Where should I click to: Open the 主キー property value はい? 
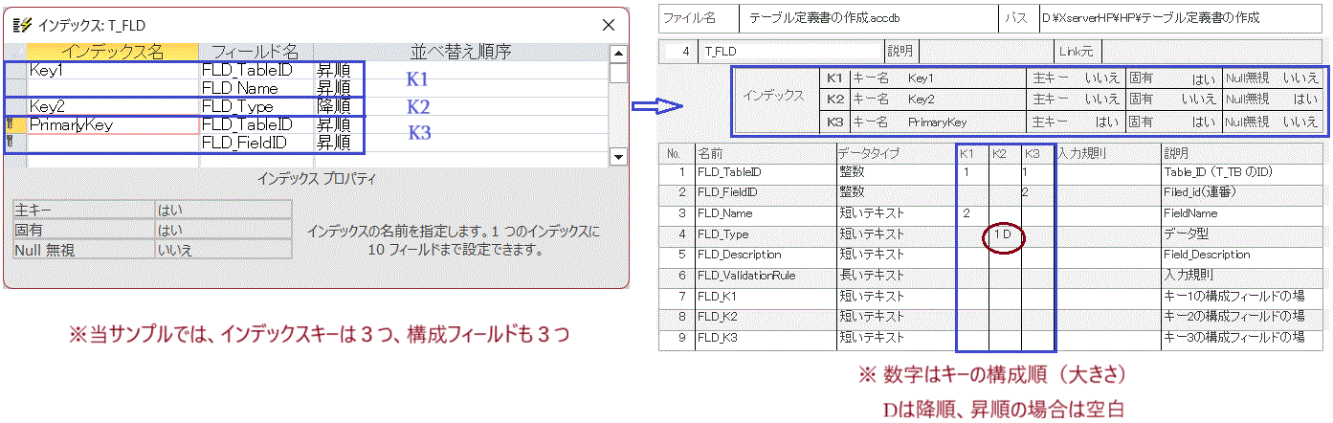222,210
